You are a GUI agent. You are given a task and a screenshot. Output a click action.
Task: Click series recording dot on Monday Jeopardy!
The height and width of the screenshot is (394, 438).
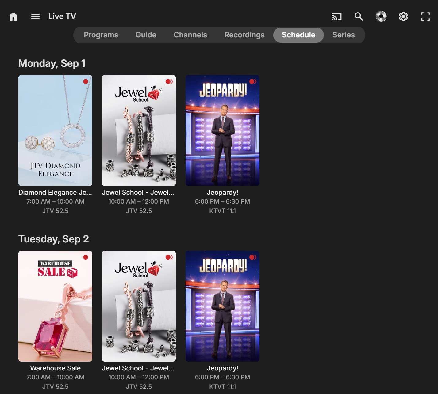click(252, 81)
